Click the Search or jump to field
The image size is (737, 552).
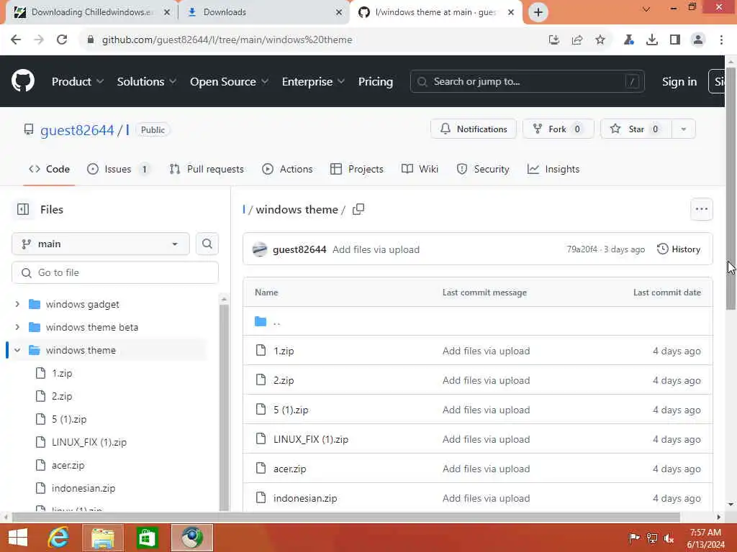coord(527,82)
